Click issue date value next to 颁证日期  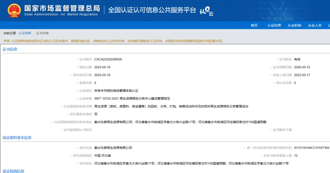tap(102, 67)
